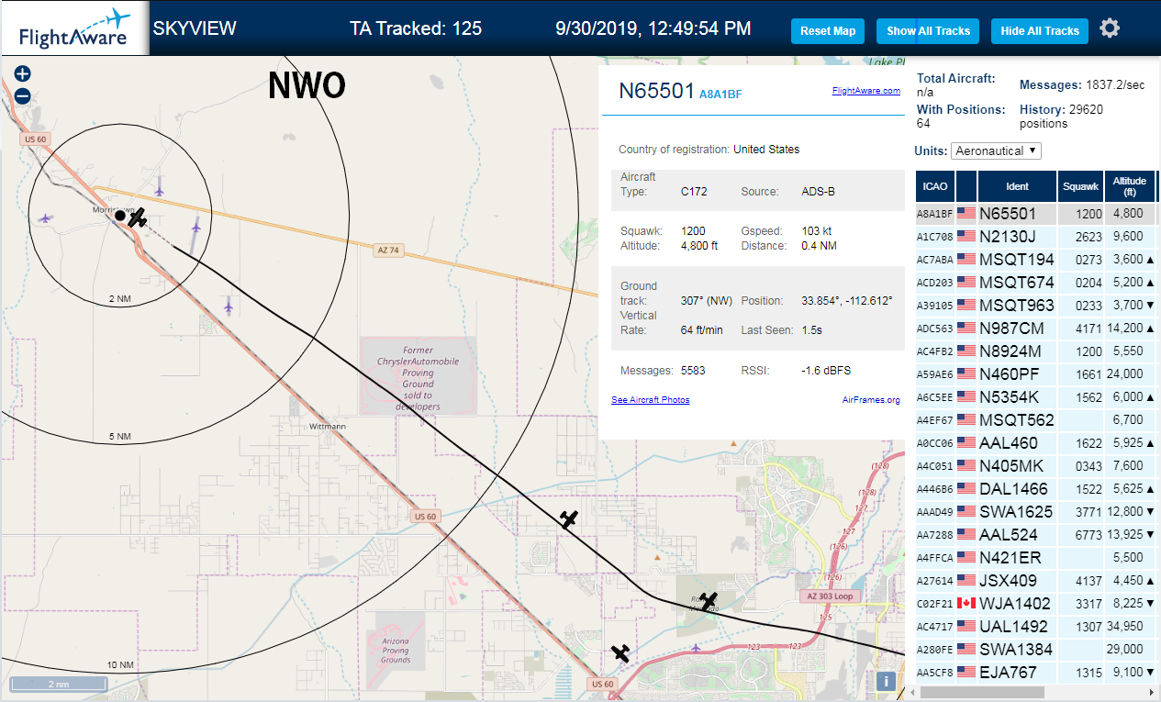The height and width of the screenshot is (702, 1161).
Task: Click the A8A1BF hex code link
Action: (x=720, y=94)
